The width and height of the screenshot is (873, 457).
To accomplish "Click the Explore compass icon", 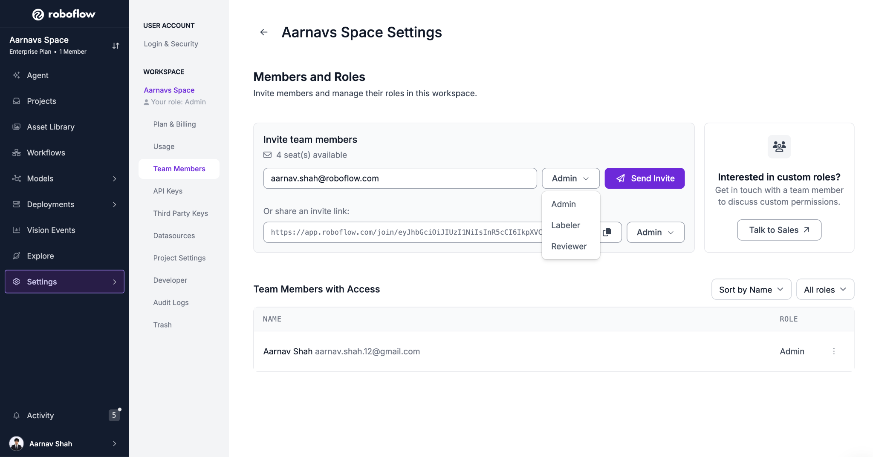I will coord(17,256).
